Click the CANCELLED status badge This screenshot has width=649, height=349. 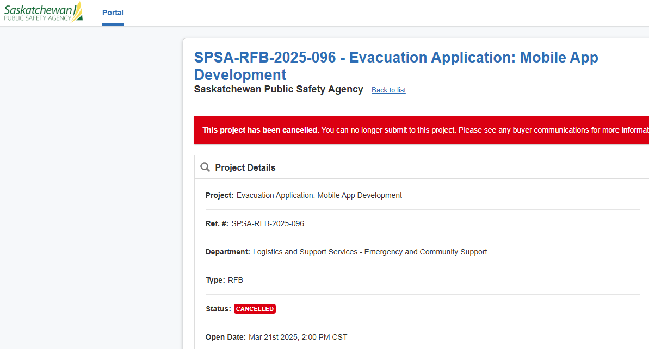(255, 309)
